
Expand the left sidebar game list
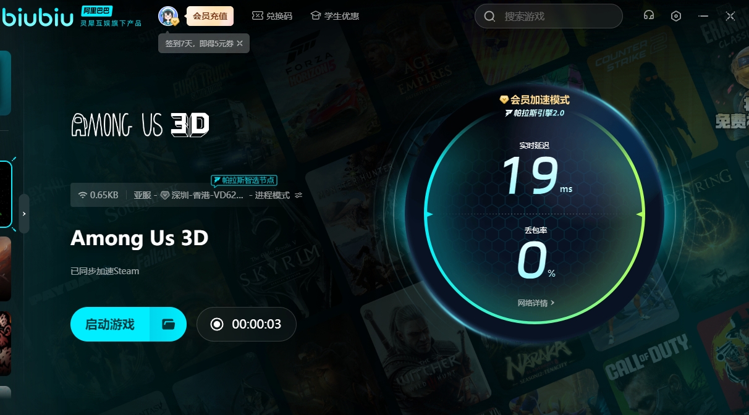click(24, 214)
